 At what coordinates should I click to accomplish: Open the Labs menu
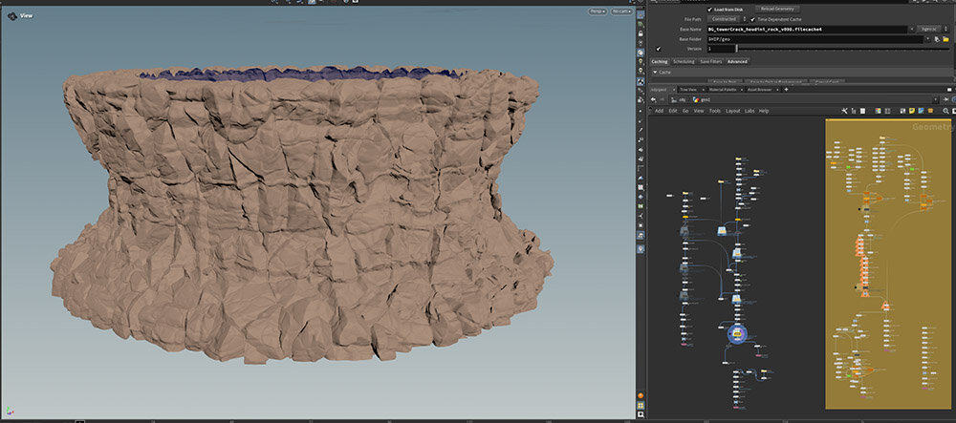pos(749,111)
